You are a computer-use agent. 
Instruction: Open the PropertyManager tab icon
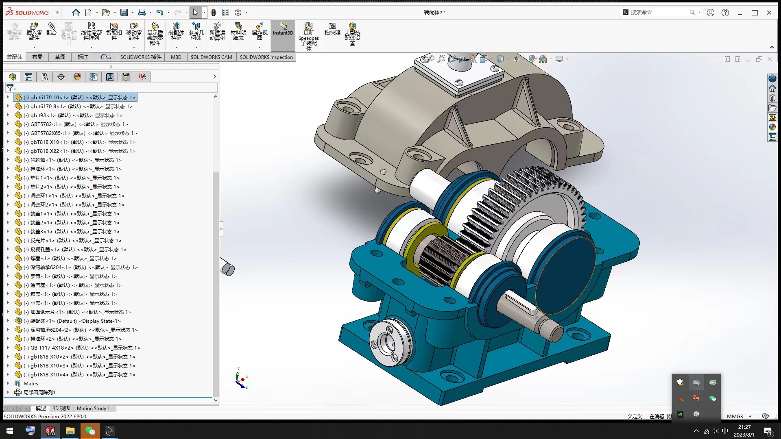click(28, 76)
